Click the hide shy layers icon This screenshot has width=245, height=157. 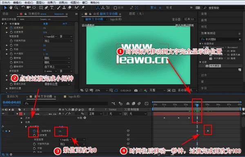click(128, 103)
